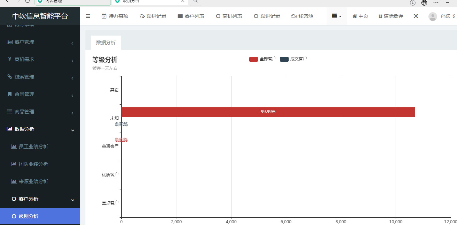Click the calendar icon beside 待办事项

coord(104,16)
